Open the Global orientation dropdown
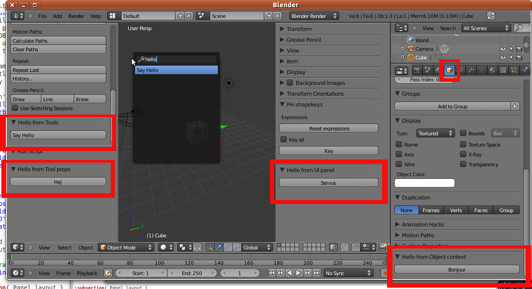The width and height of the screenshot is (532, 289). click(x=257, y=248)
